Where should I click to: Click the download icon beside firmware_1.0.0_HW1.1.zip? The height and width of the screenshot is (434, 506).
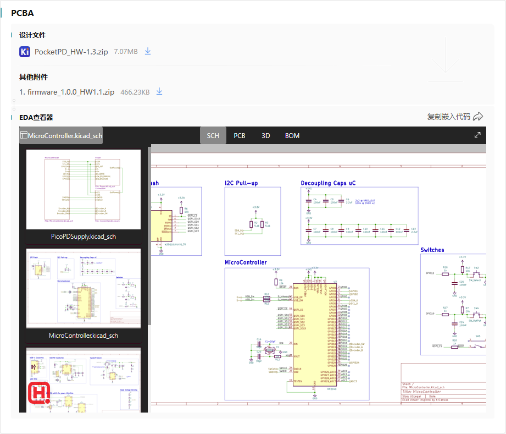coord(159,91)
